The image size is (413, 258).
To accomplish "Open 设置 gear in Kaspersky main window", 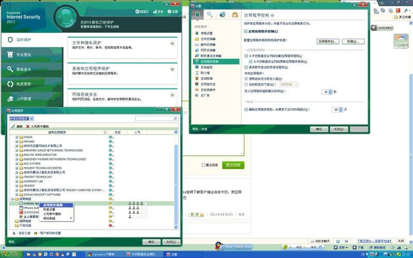I will pyautogui.click(x=173, y=11).
